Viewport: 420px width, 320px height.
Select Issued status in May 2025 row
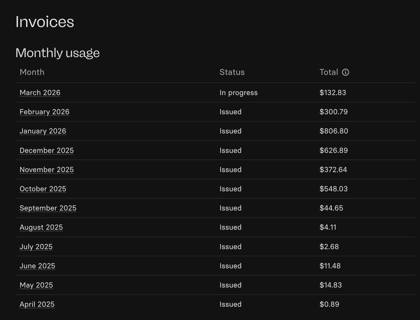(231, 285)
